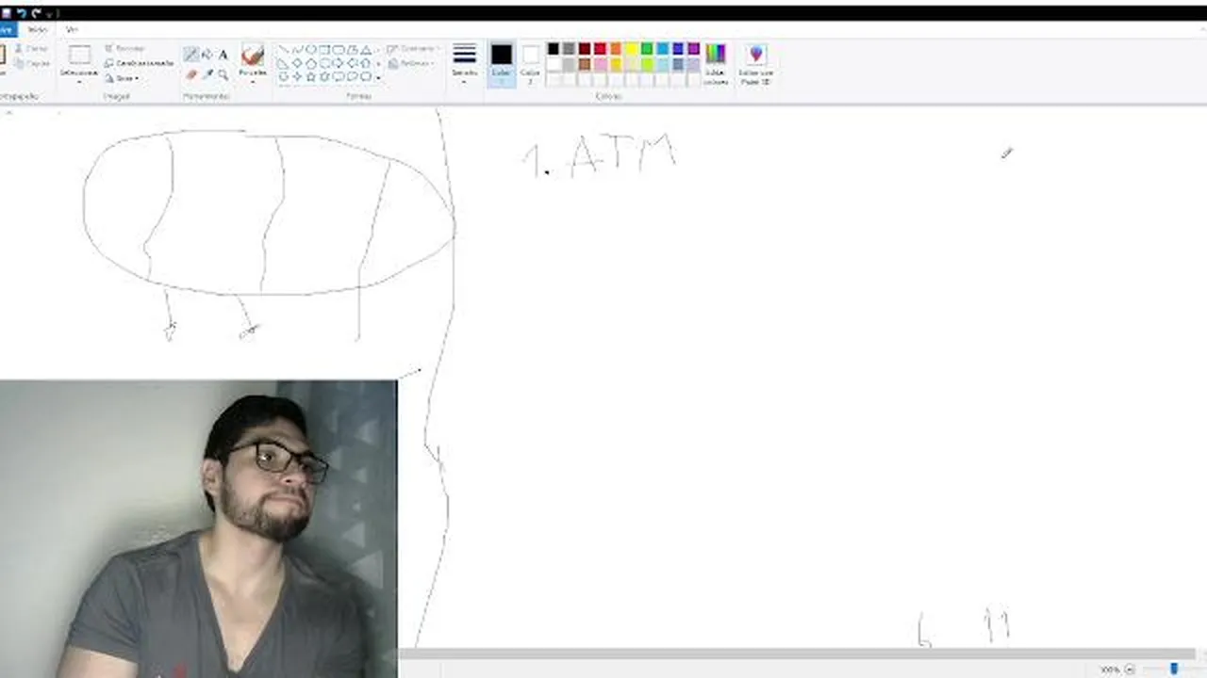Pick the Five-point star shape
Image resolution: width=1207 pixels, height=678 pixels.
(310, 76)
